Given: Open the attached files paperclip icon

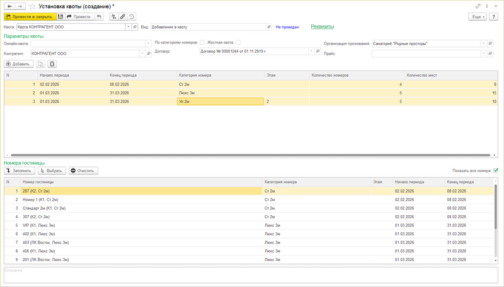Looking at the screenshot, I should click(x=123, y=17).
